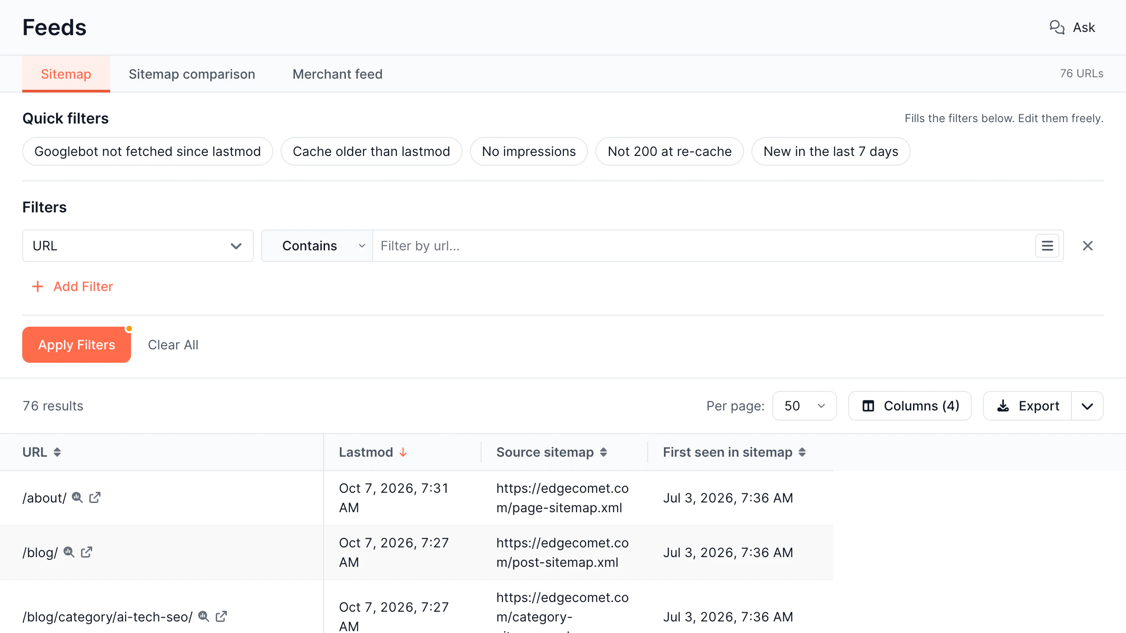Choose Not 200 at re-cache quick filter
Viewport: 1126px width, 633px height.
click(x=669, y=151)
